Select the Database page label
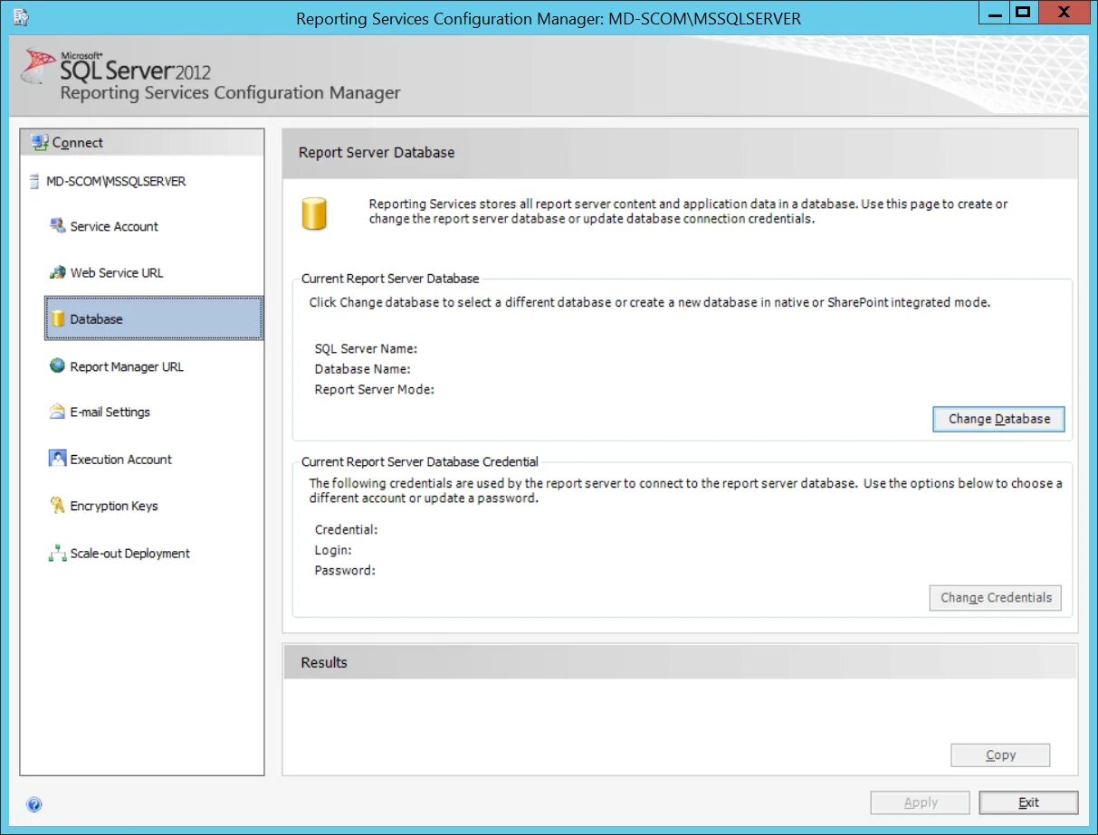 96,319
